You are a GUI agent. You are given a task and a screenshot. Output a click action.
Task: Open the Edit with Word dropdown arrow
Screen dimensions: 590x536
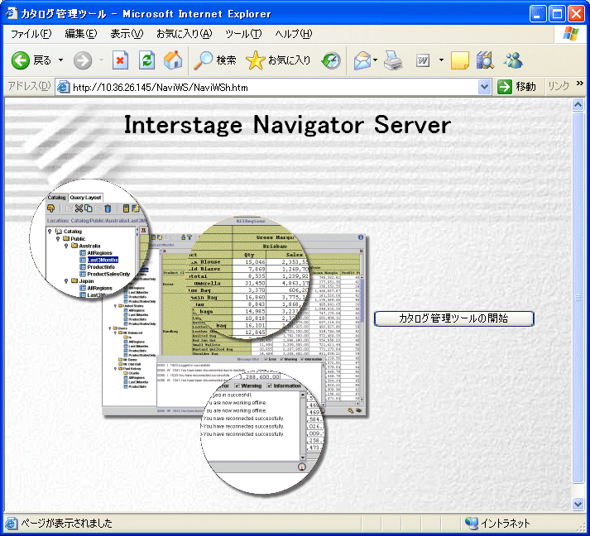(441, 60)
